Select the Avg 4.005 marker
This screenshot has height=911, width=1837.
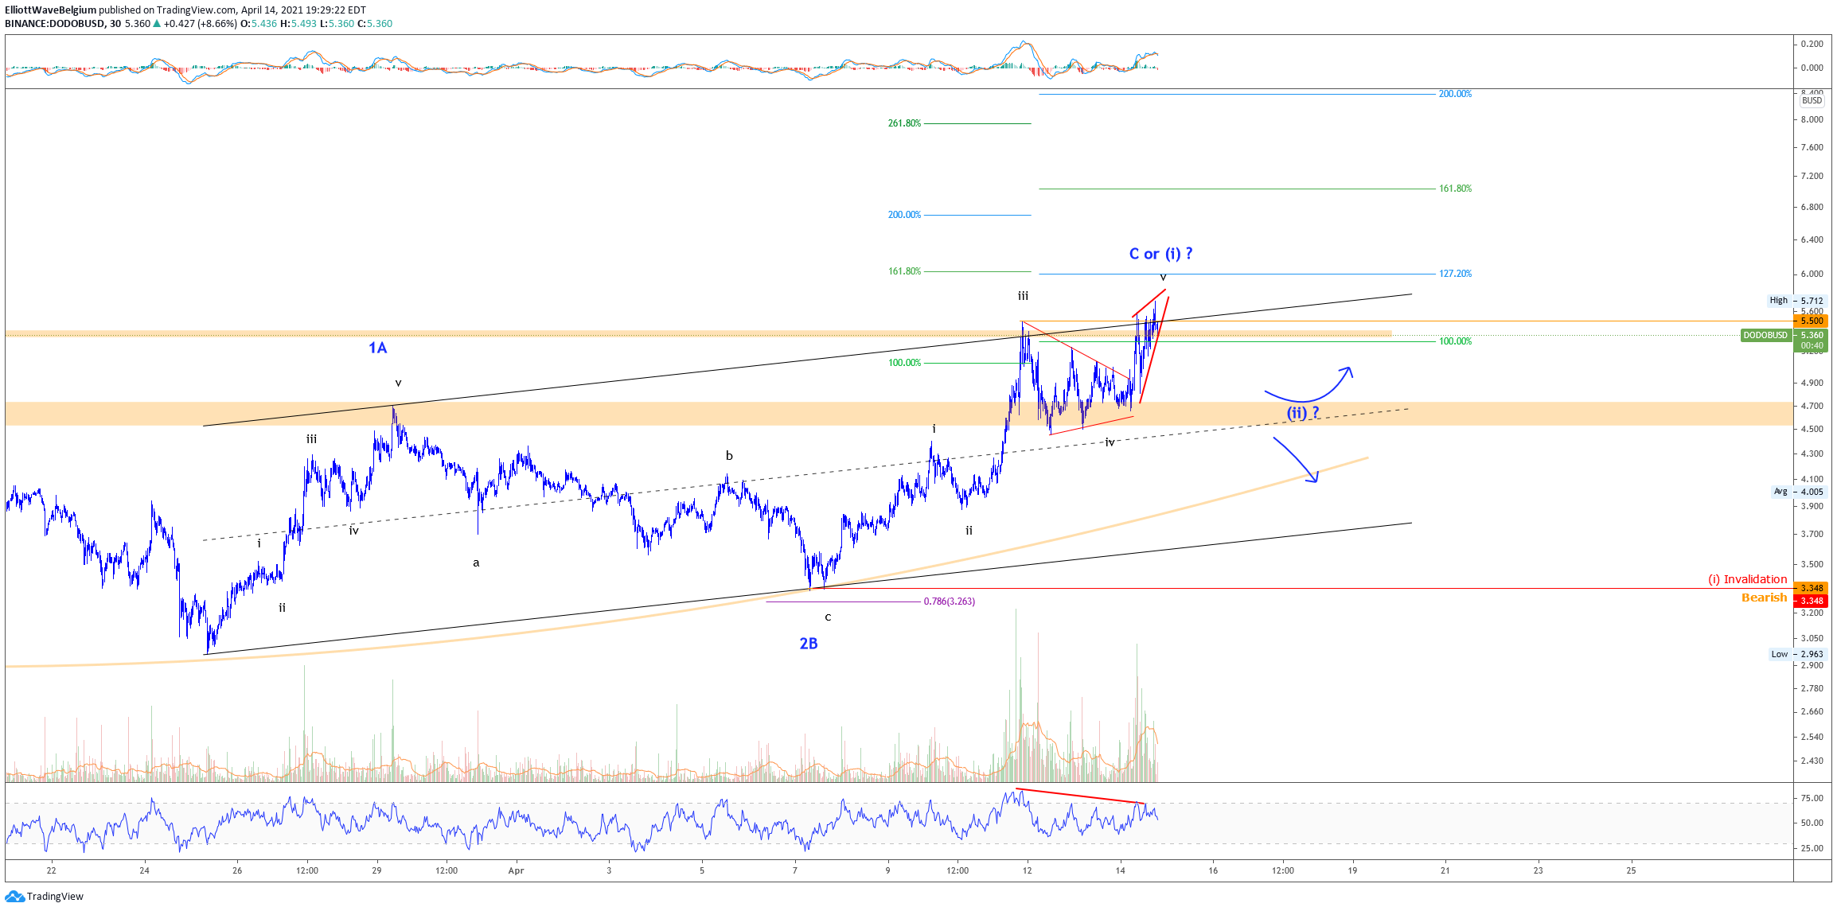[x=1800, y=492]
